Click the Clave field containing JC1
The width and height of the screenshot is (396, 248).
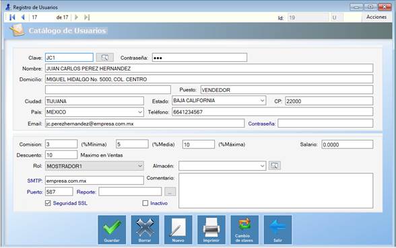(x=69, y=58)
